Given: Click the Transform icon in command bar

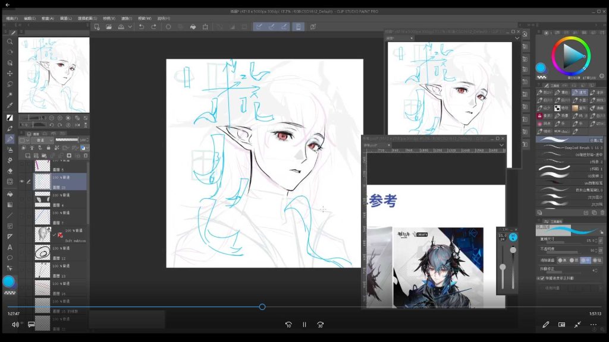Looking at the screenshot, I should 205,27.
